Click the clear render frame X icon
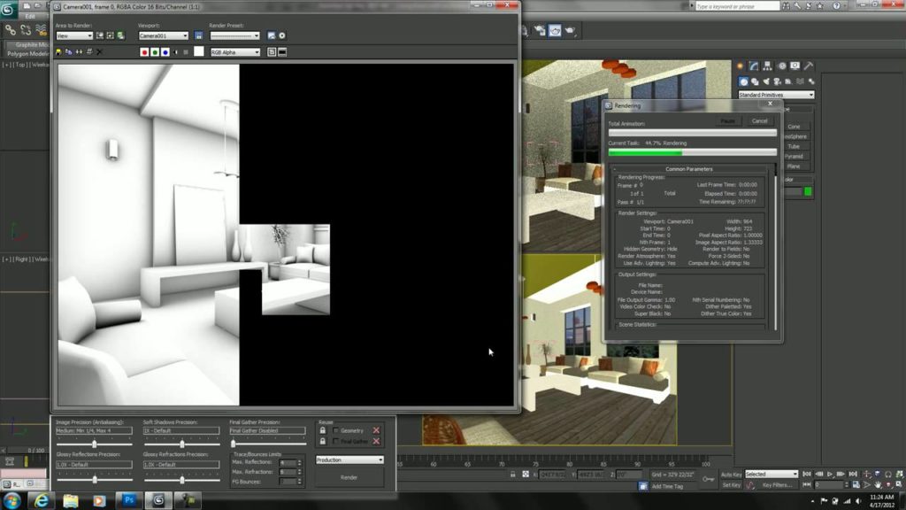906x510 pixels. [99, 52]
